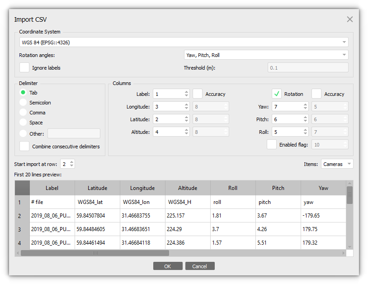The height and width of the screenshot is (284, 368).
Task: Select the '# file' cell in row 1
Action: point(52,202)
